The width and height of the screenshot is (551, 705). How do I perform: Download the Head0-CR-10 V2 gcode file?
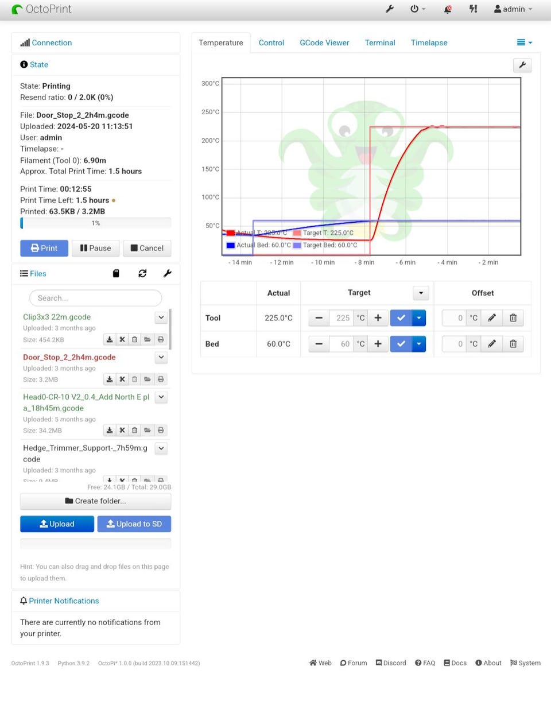coord(109,430)
